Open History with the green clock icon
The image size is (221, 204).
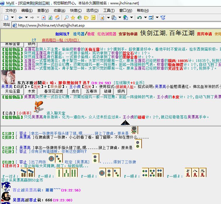(x=79, y=18)
